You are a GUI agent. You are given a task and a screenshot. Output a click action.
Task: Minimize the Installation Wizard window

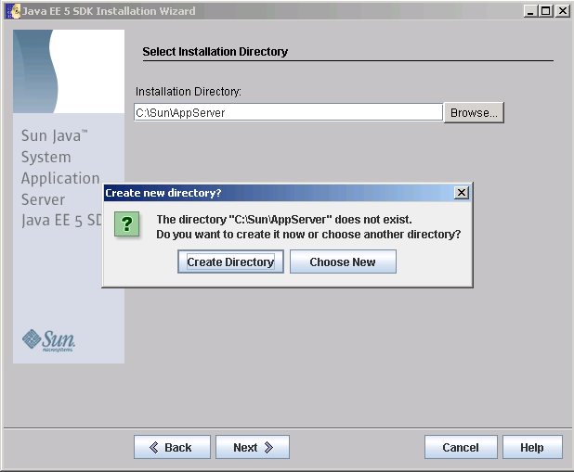tap(530, 11)
